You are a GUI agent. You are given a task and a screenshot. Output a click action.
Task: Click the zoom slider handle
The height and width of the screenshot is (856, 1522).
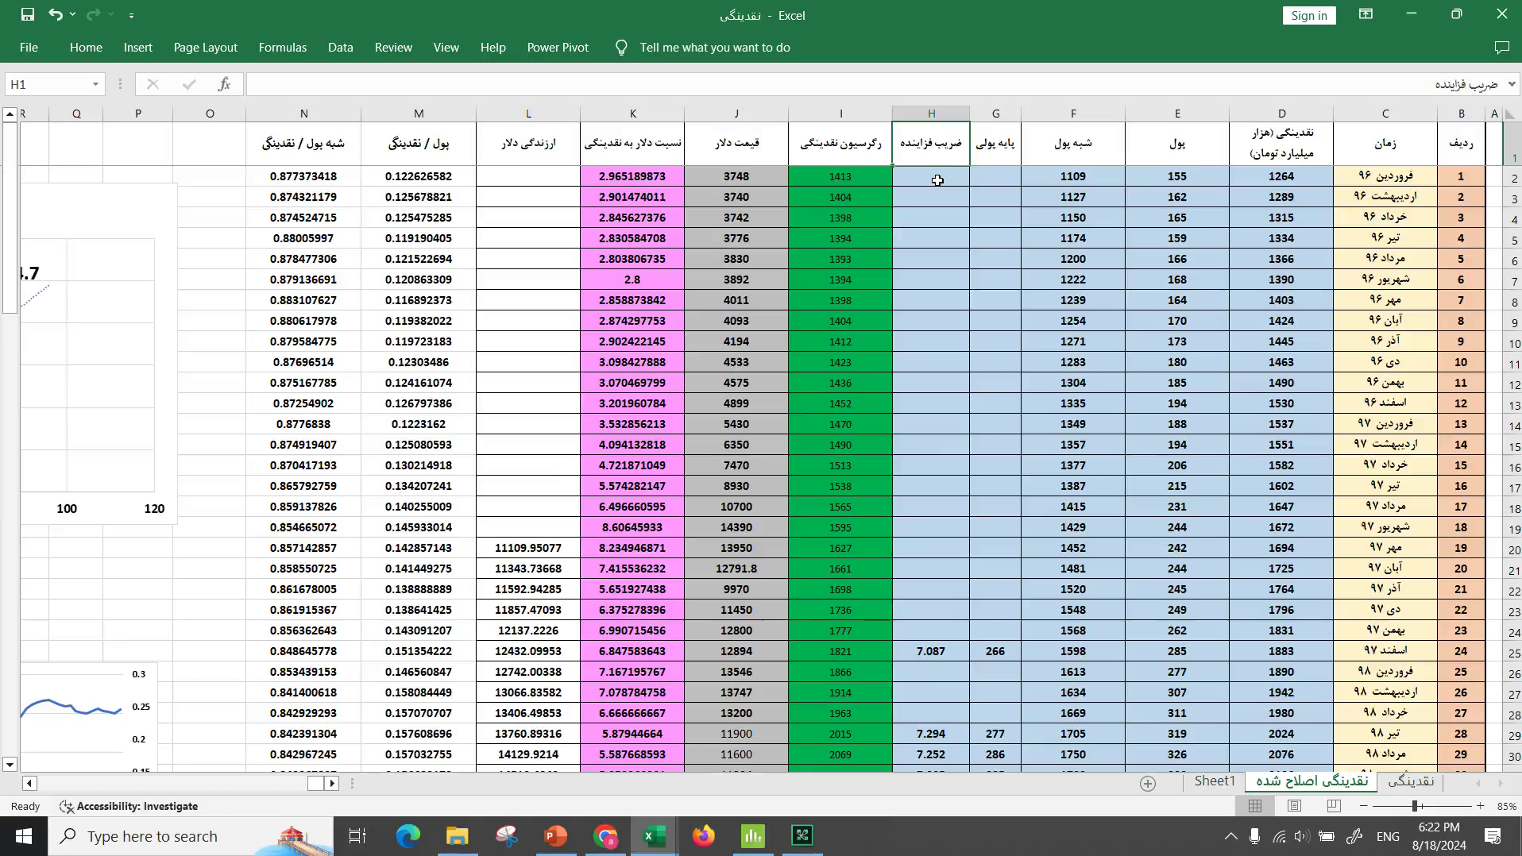(1415, 806)
